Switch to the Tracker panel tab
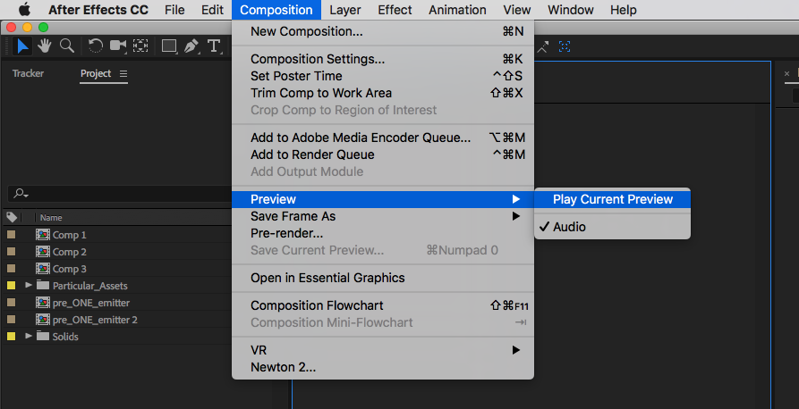Screen dimensions: 799x409 [28, 73]
